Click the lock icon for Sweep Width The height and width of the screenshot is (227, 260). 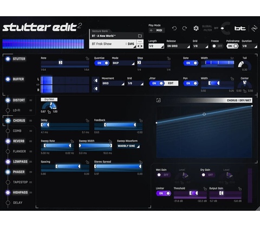click(x=110, y=141)
